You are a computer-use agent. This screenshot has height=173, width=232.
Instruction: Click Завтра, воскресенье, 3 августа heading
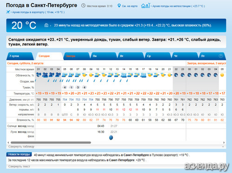point(206,63)
